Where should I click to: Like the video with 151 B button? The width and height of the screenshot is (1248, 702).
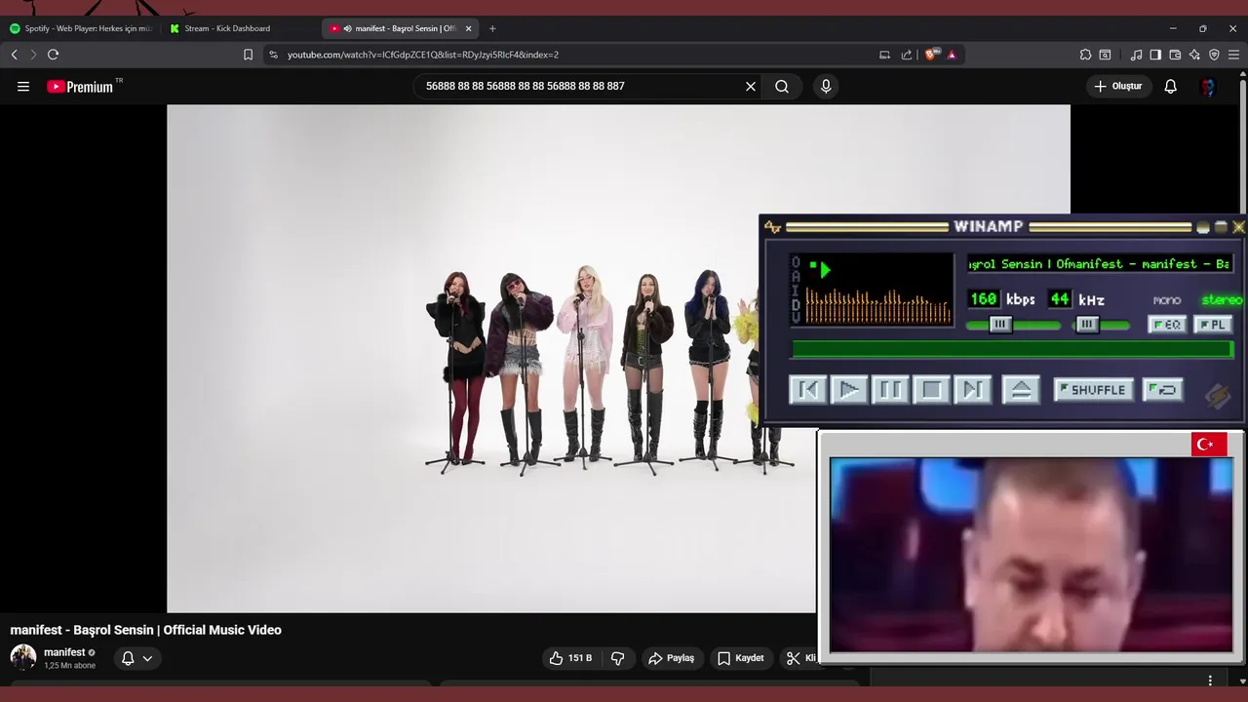tap(570, 658)
